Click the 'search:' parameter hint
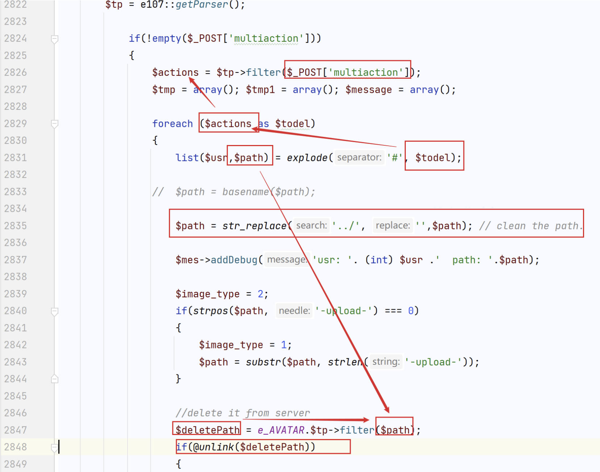This screenshot has height=472, width=600. (x=311, y=225)
